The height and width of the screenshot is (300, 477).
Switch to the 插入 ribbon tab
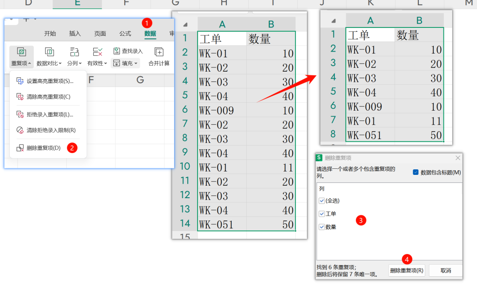point(75,33)
